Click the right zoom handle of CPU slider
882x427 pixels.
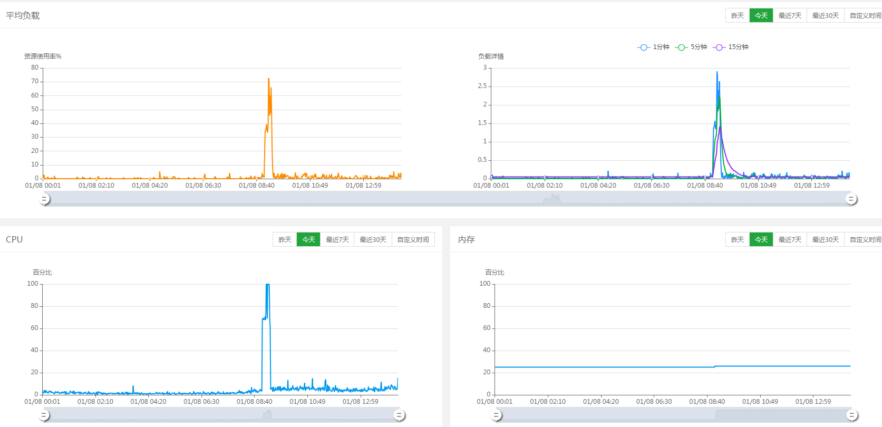pyautogui.click(x=399, y=415)
